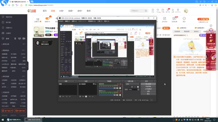
Task: Open the Help menu in OBS
Action: tap(107, 21)
